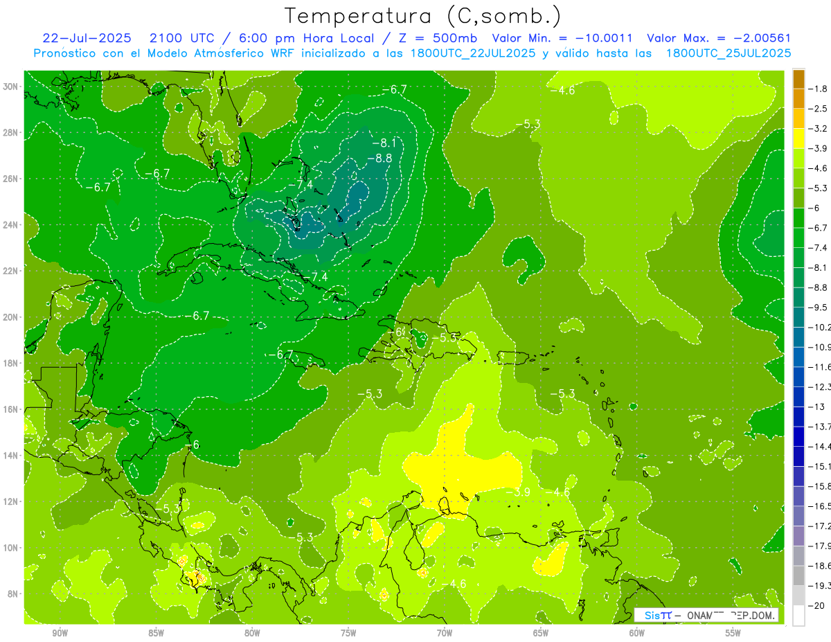Click the "-16.5" colorbar value label
This screenshot has width=831, height=642.
pyautogui.click(x=819, y=506)
